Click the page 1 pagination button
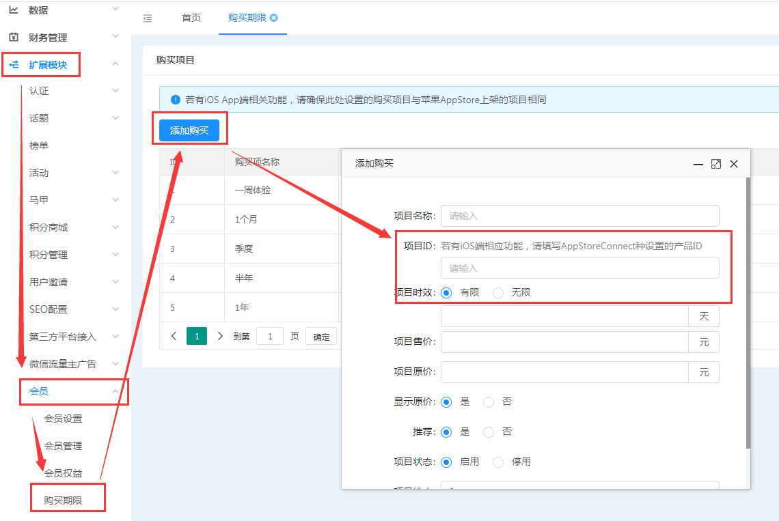Viewport: 779px width, 521px height. (197, 336)
